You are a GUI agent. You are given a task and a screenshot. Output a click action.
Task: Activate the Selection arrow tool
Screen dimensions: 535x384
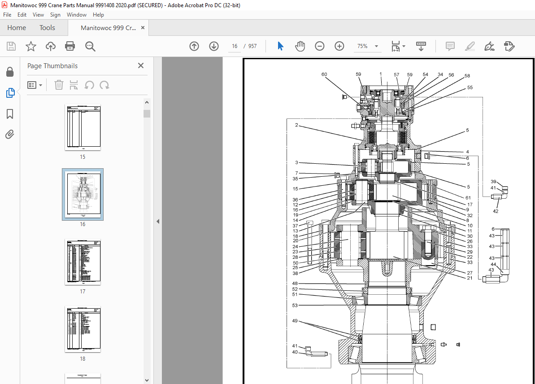coord(280,46)
